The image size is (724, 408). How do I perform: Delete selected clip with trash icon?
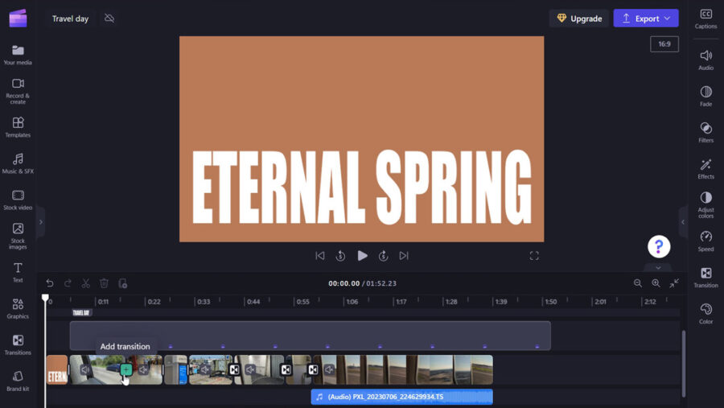(x=104, y=283)
